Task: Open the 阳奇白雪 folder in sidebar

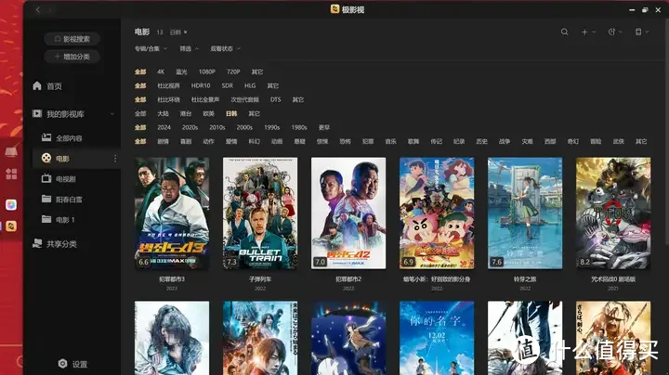Action: (x=69, y=199)
